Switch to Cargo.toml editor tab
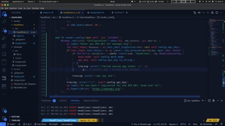The image size is (225, 126). [96, 13]
